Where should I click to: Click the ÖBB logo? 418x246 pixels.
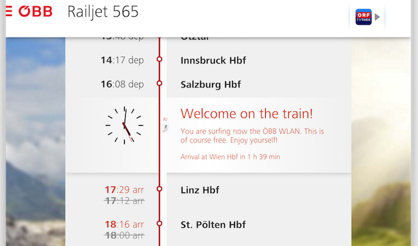35,11
